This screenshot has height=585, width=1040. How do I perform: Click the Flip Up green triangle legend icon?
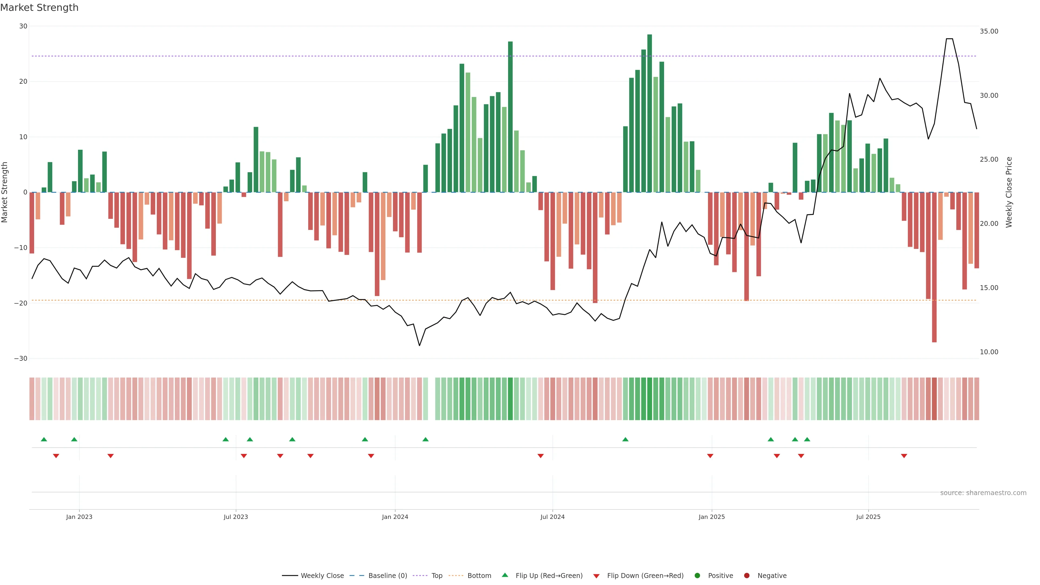[x=505, y=575]
